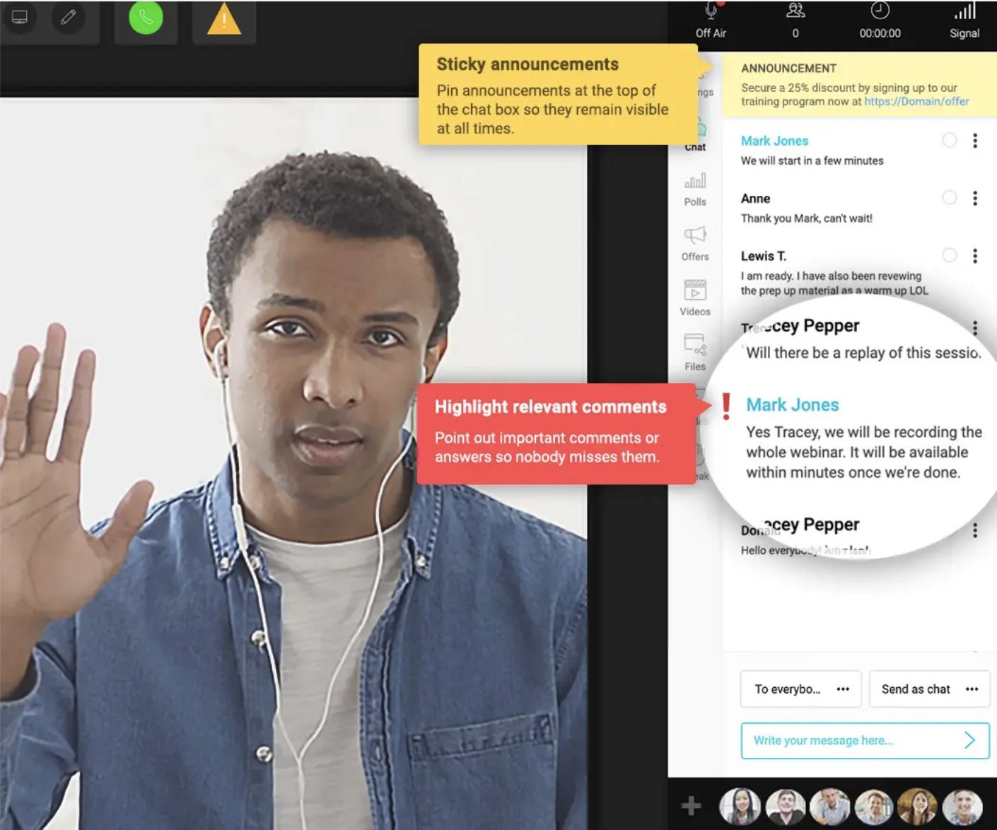Open the three-dot menu on Donald's message
The image size is (997, 830).
point(975,529)
